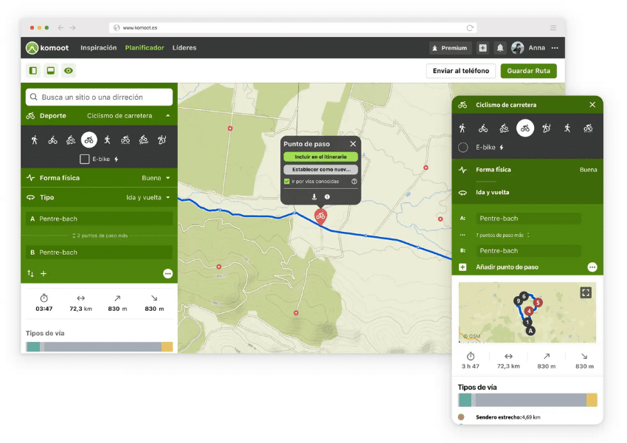The width and height of the screenshot is (627, 443).
Task: Select the E-bike radio button in mobile panel
Action: [x=463, y=147]
